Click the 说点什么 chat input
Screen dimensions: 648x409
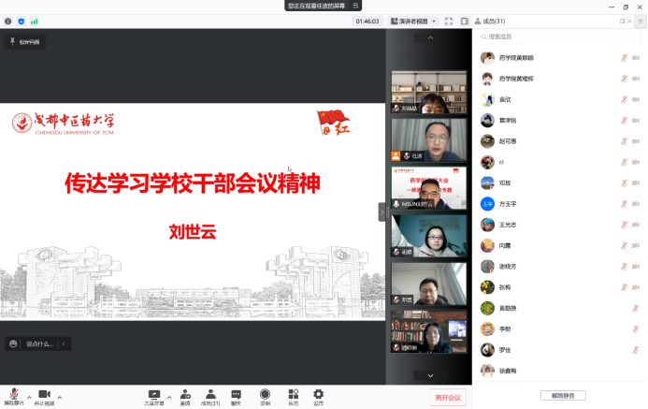click(x=39, y=343)
